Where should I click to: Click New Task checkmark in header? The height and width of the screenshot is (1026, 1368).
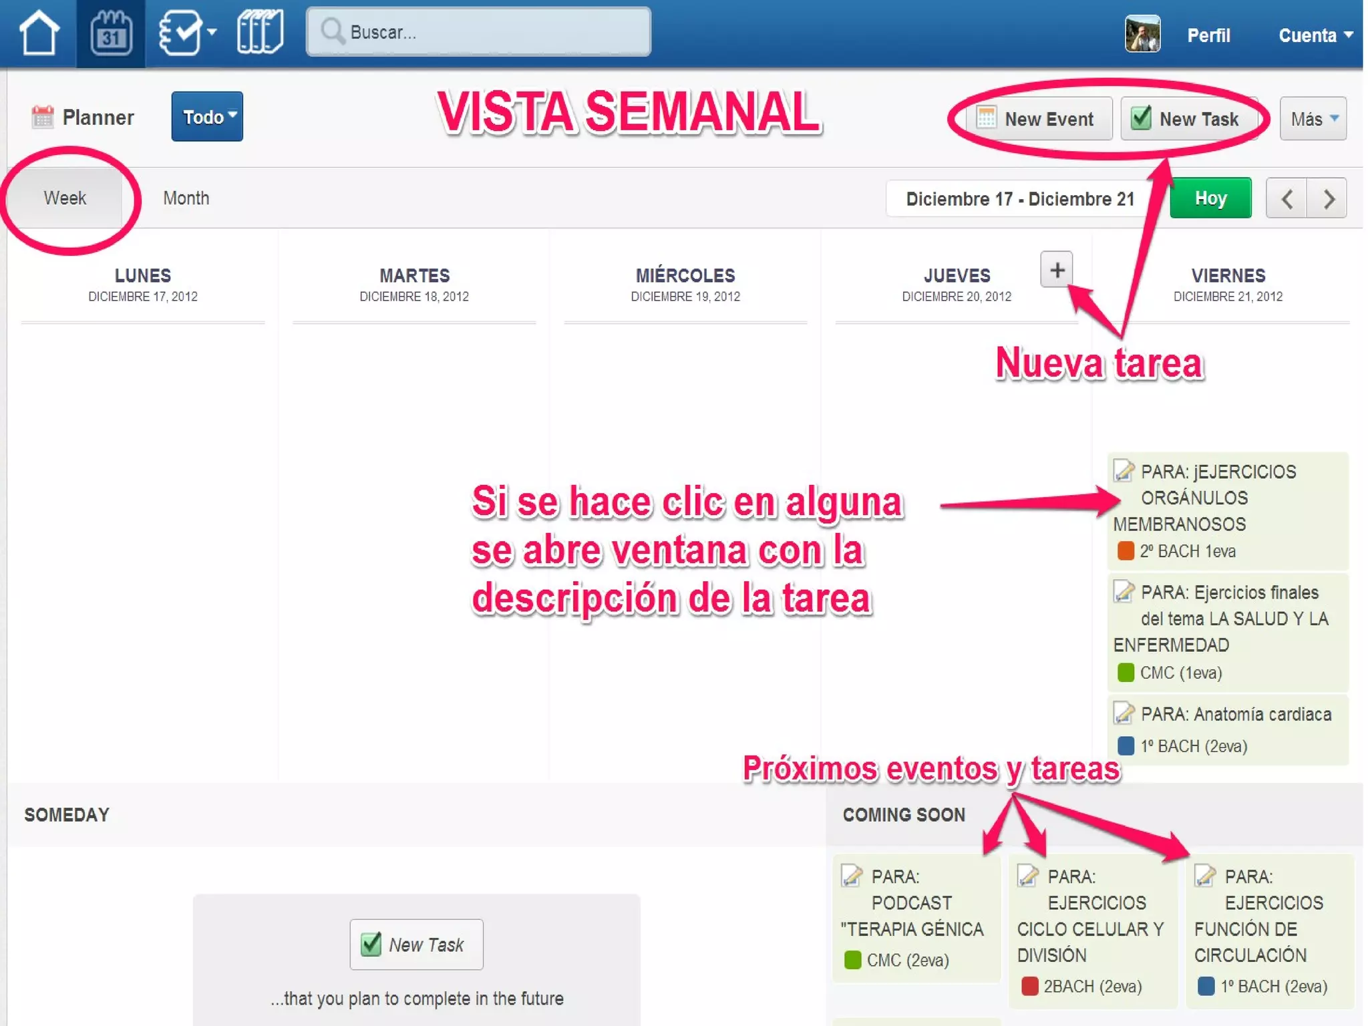1141,118
